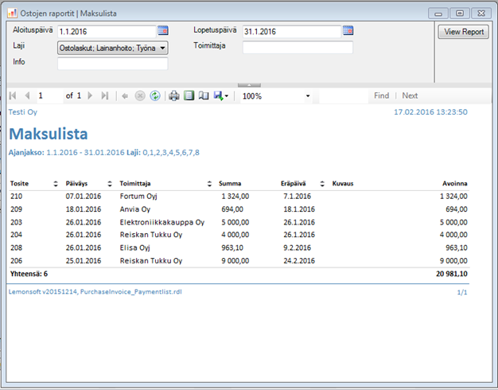Screen dimensions: 498x390
Task: Click the Info input field
Action: [x=112, y=64]
